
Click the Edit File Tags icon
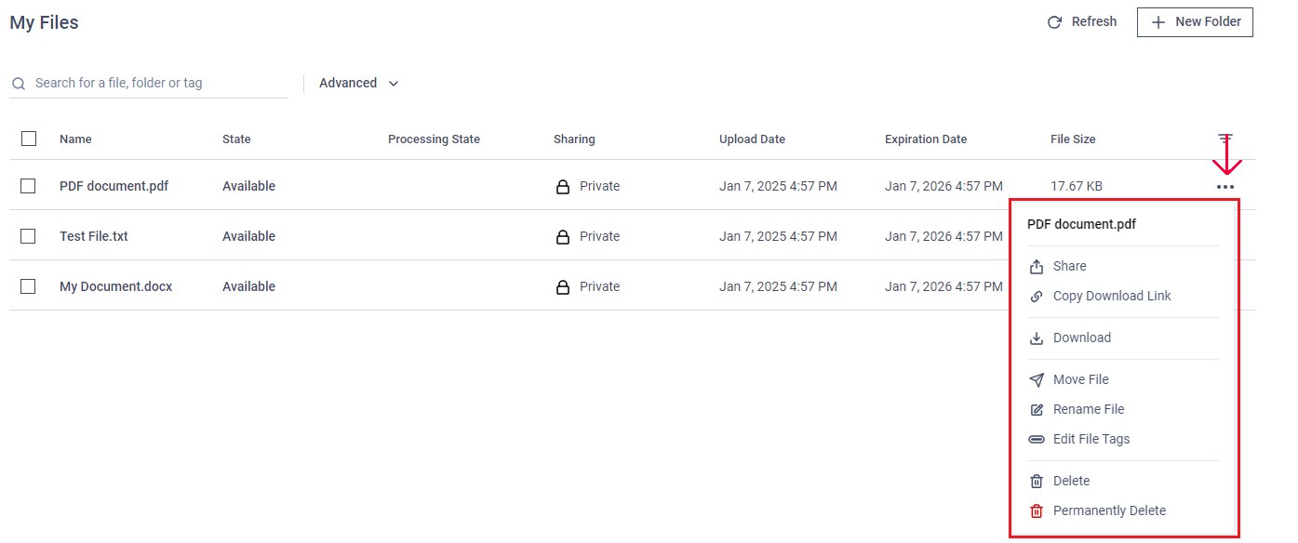1037,440
